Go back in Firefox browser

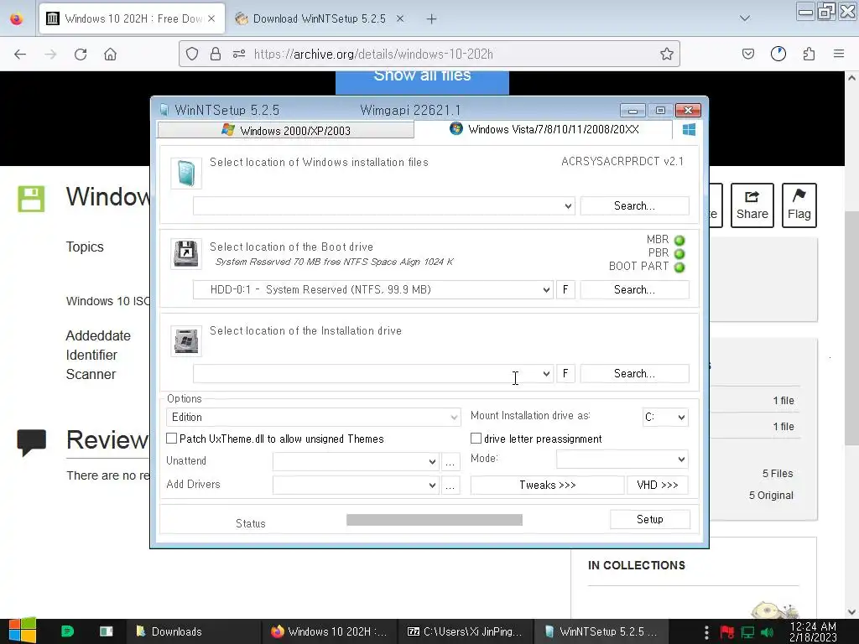pyautogui.click(x=20, y=55)
